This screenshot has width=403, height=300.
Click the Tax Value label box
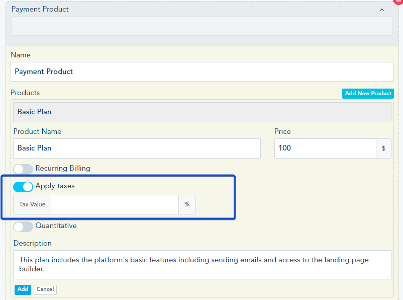tap(32, 204)
